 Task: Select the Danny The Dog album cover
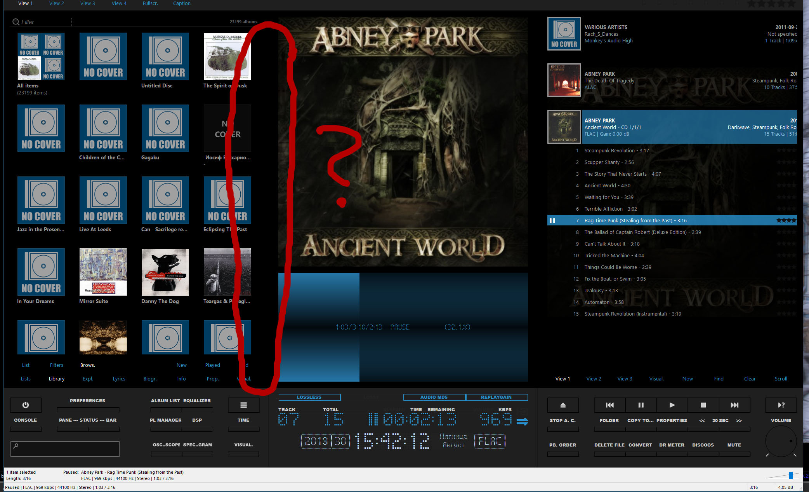165,272
